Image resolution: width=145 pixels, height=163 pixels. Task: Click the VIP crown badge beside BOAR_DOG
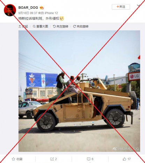(x=42, y=8)
